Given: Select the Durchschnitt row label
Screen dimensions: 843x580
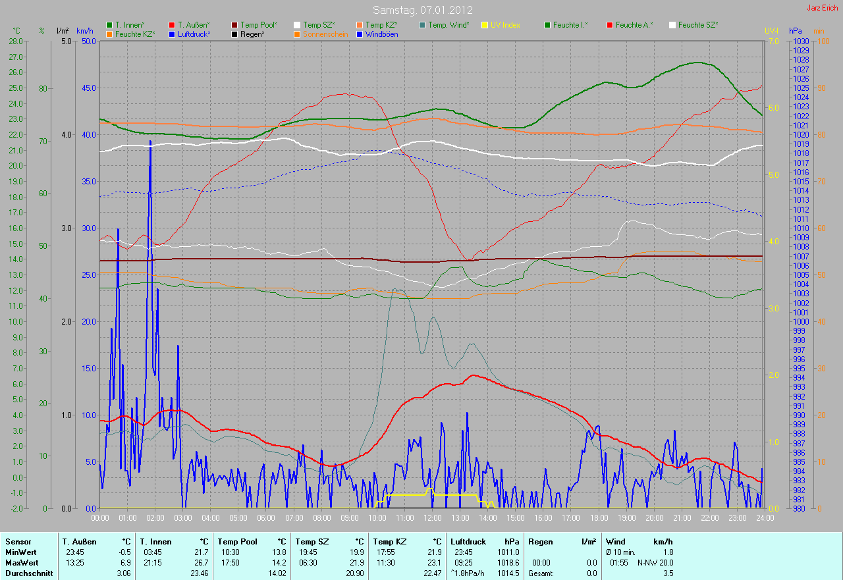Looking at the screenshot, I should [26, 573].
